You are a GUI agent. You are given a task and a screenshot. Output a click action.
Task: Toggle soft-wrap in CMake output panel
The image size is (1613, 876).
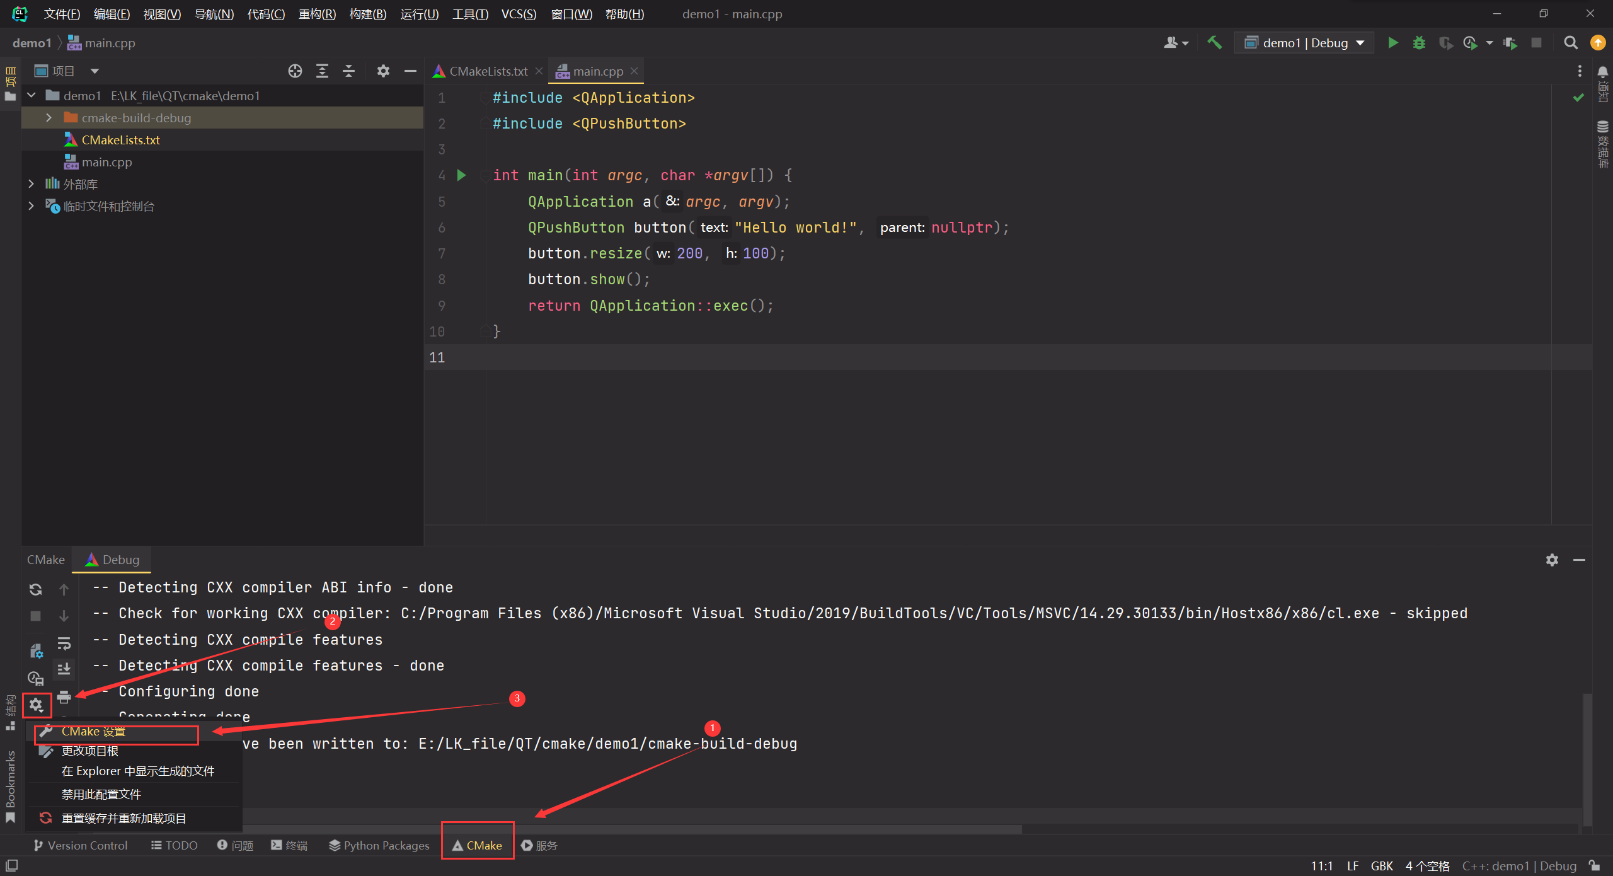coord(64,643)
